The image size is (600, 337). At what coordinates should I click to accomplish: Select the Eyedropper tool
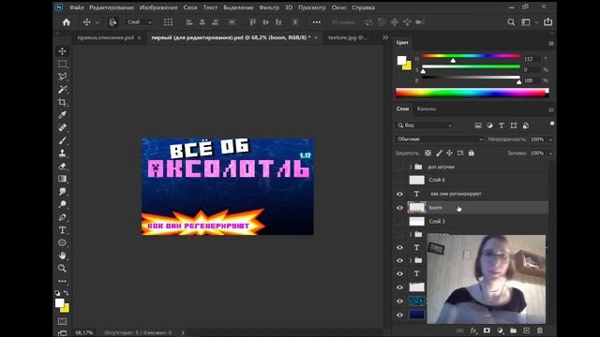coord(63,114)
